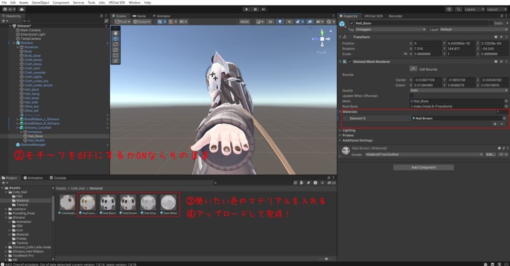Switch to the Animation tab

(x=33, y=178)
